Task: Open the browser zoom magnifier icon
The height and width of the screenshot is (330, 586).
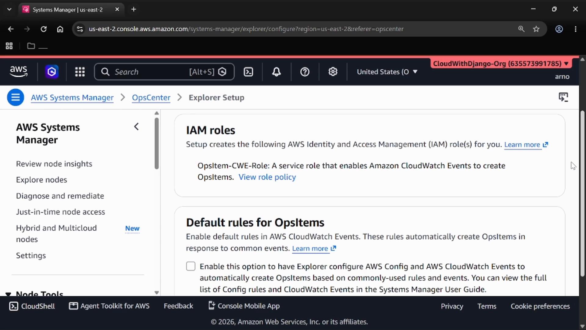Action: pyautogui.click(x=521, y=29)
